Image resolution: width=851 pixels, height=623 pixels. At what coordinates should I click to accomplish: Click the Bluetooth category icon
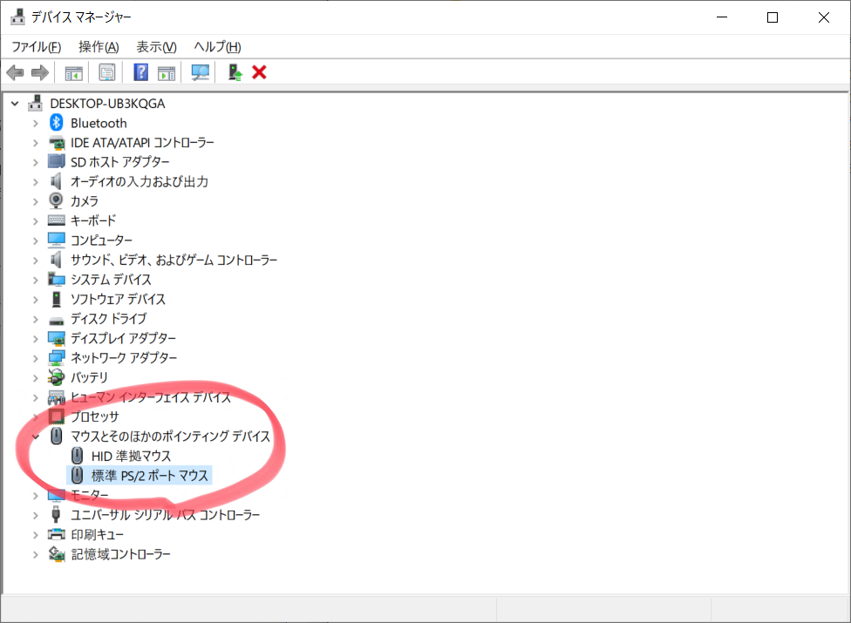57,123
